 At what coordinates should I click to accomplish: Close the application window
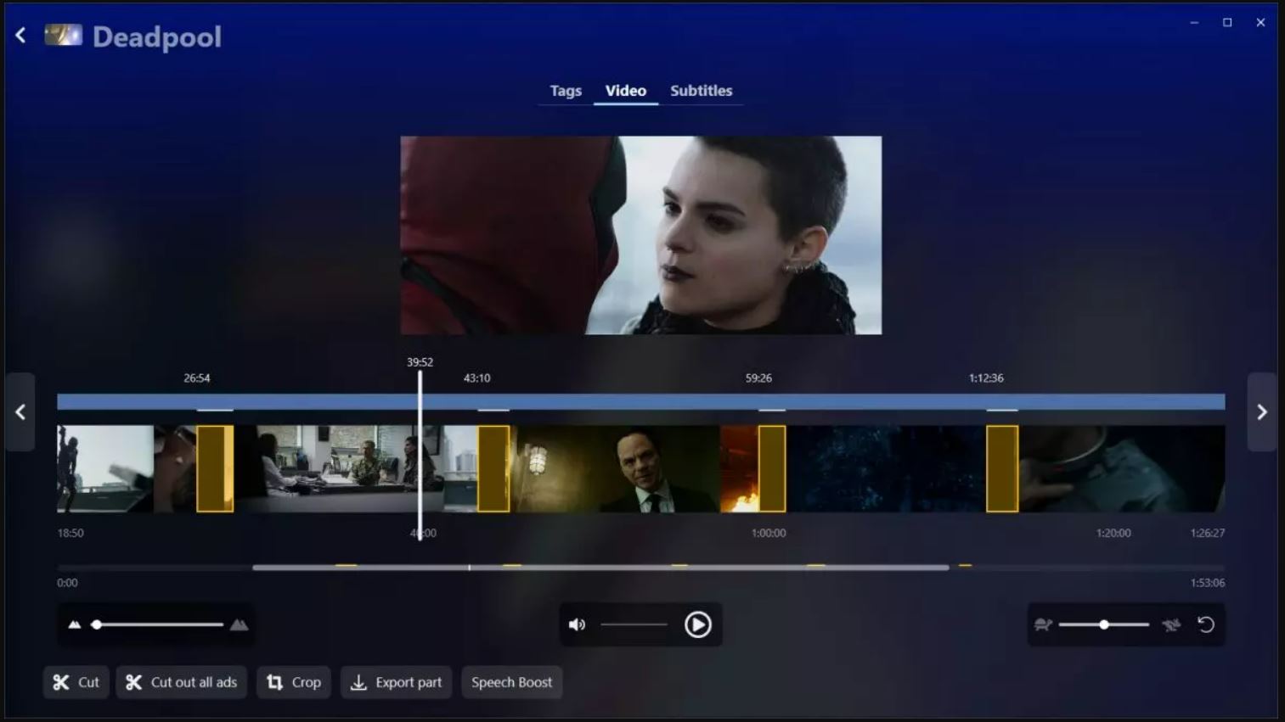(1260, 23)
